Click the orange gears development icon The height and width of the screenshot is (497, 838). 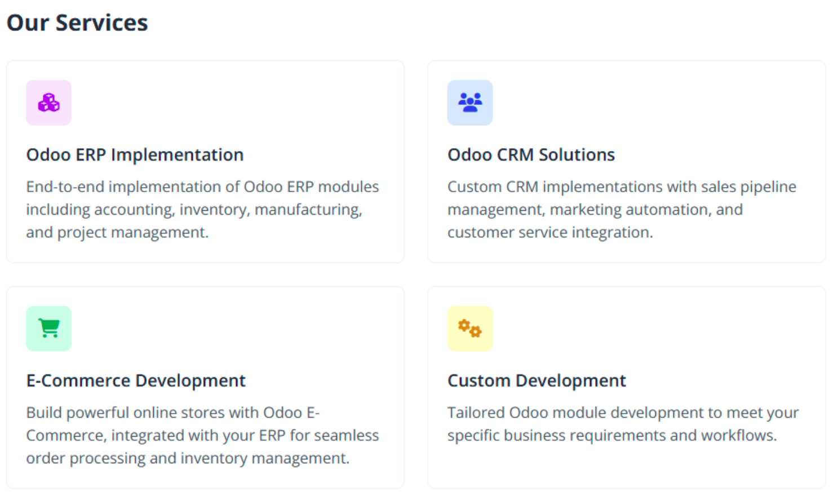[x=470, y=328]
